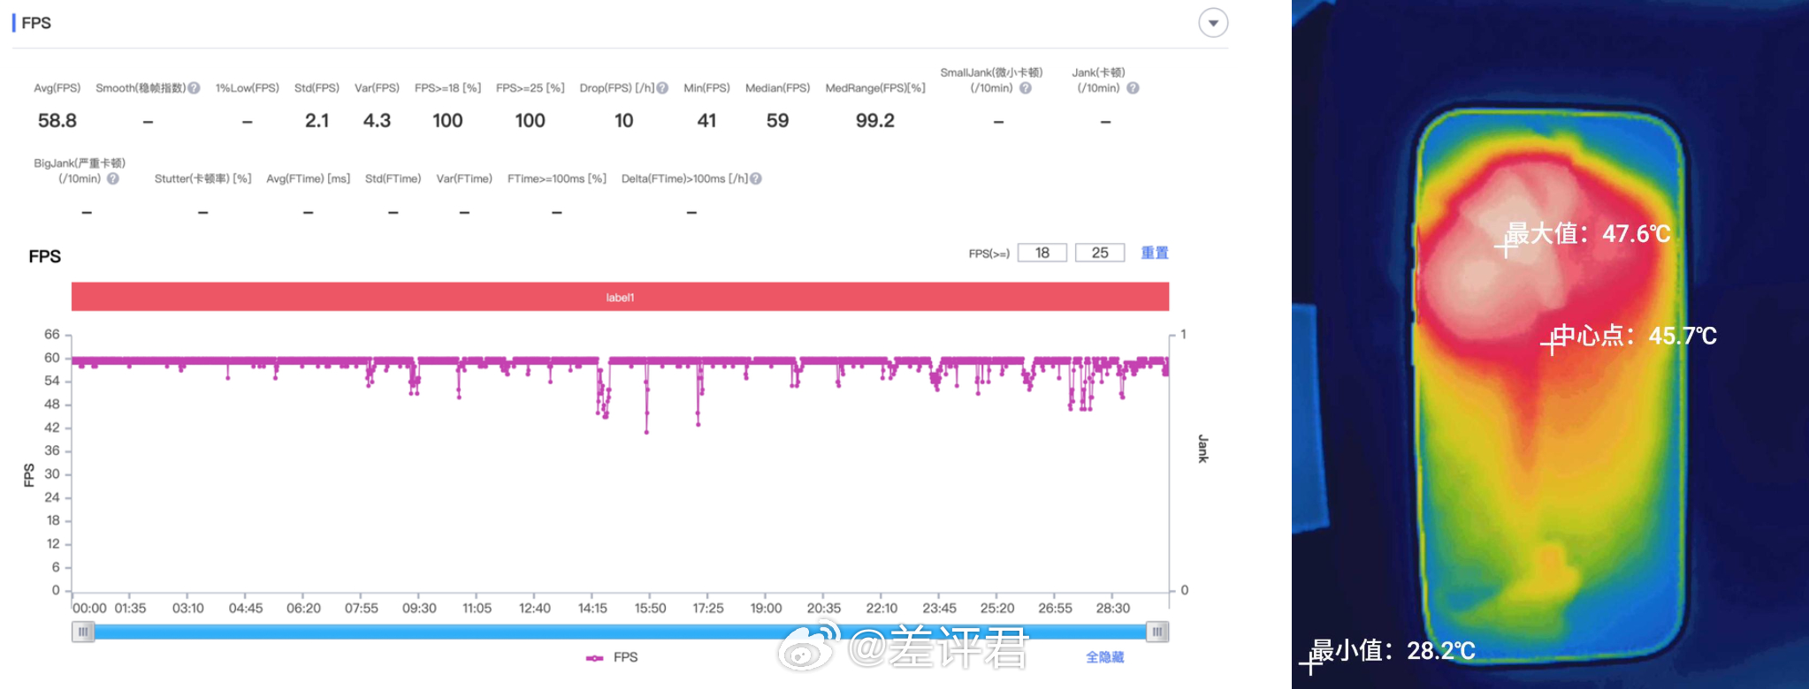Image resolution: width=1809 pixels, height=689 pixels.
Task: Click the 重置 reset link
Action: (x=1155, y=253)
